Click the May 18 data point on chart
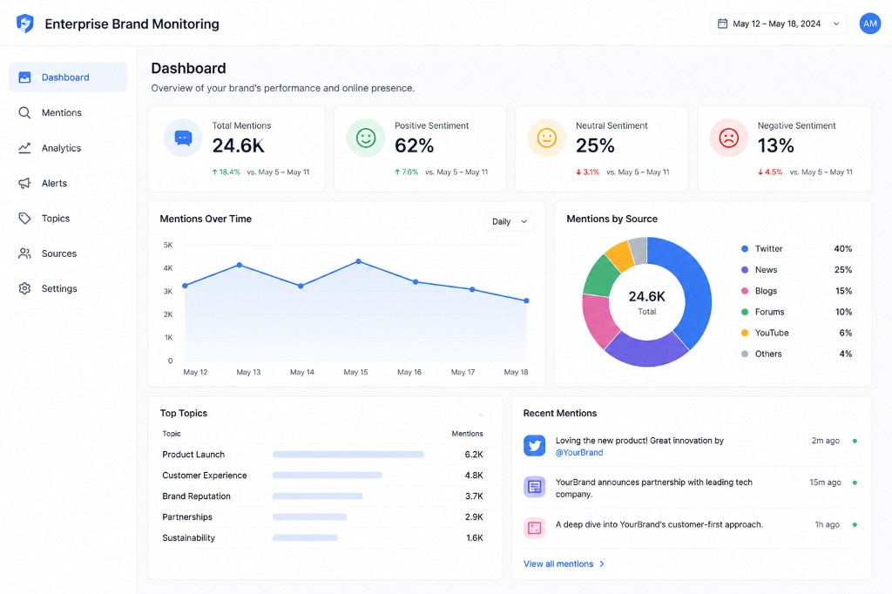Image resolution: width=892 pixels, height=594 pixels. 526,300
